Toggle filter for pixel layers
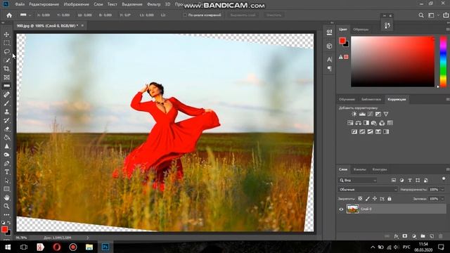 (394, 180)
